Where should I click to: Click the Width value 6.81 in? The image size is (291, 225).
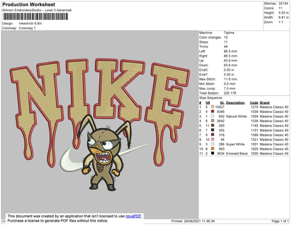[x=283, y=17]
